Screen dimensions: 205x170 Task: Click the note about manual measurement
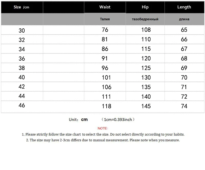pyautogui.click(x=103, y=140)
